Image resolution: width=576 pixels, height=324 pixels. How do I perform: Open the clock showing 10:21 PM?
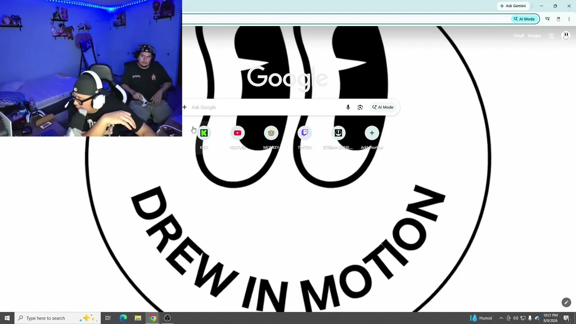pyautogui.click(x=550, y=318)
